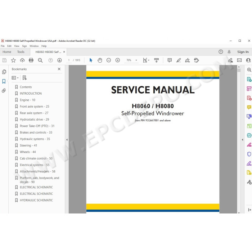Open zoom level dropdown arrow
252x252 pixels.
[x=136, y=60]
